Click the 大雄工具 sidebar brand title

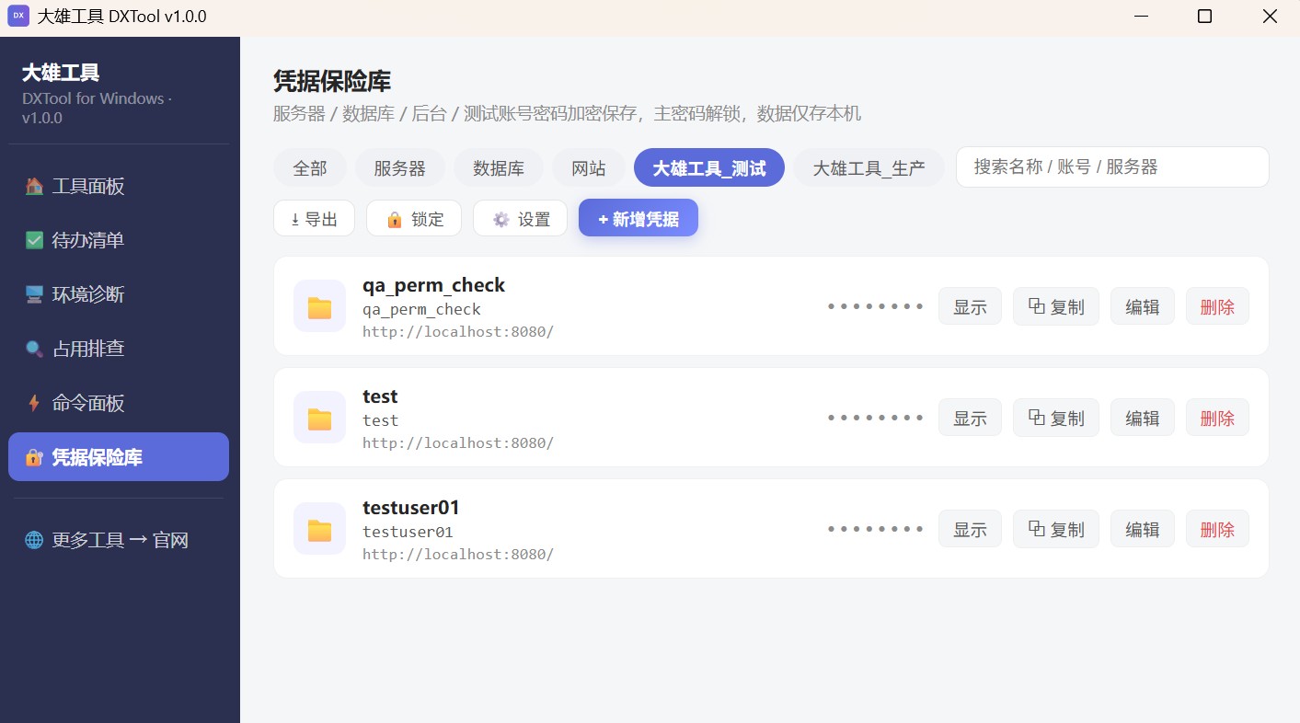point(61,73)
